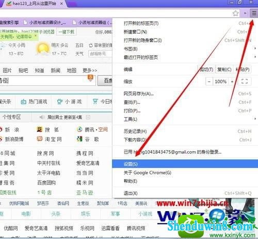Viewport: 258px width, 239px height.
Task: Open the '新浪' site link
Action: pyautogui.click(x=12, y=130)
